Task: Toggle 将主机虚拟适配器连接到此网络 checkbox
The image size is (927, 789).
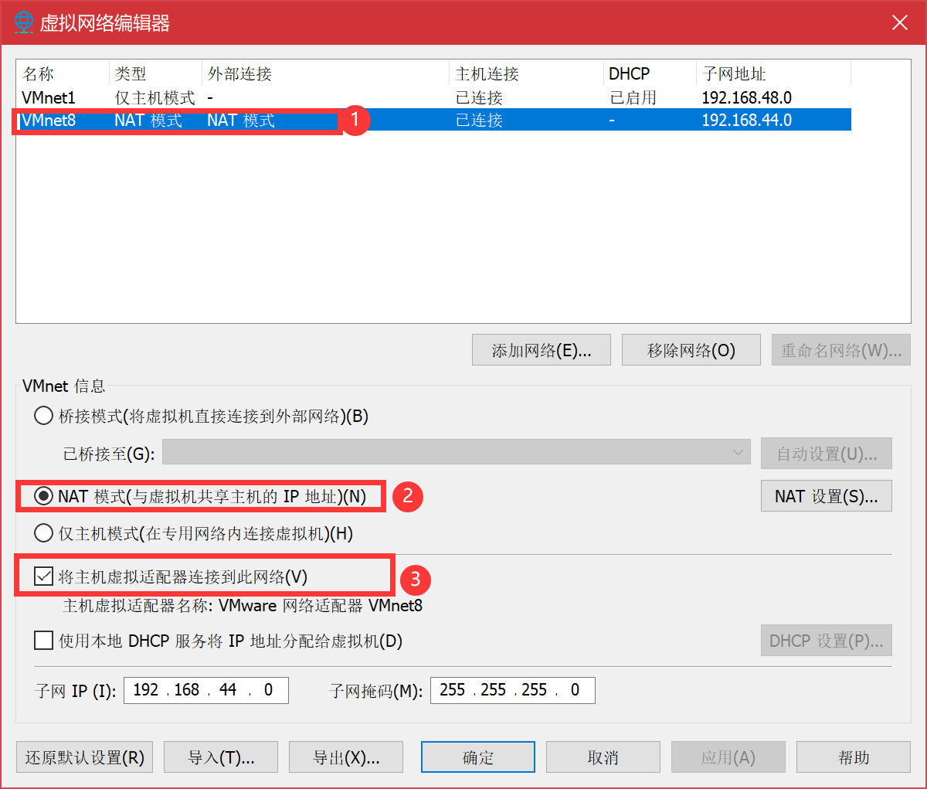Action: 44,576
